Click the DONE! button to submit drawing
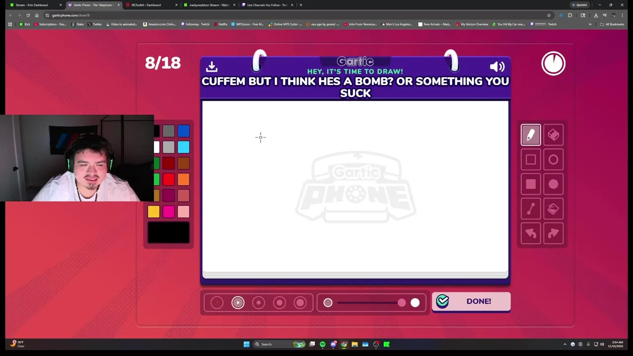633x356 pixels. point(471,302)
